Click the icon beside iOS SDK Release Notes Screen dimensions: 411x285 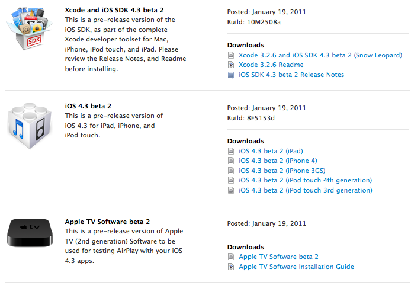(x=231, y=75)
